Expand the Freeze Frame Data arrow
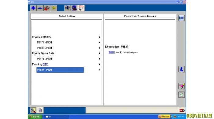 [x=100, y=53]
